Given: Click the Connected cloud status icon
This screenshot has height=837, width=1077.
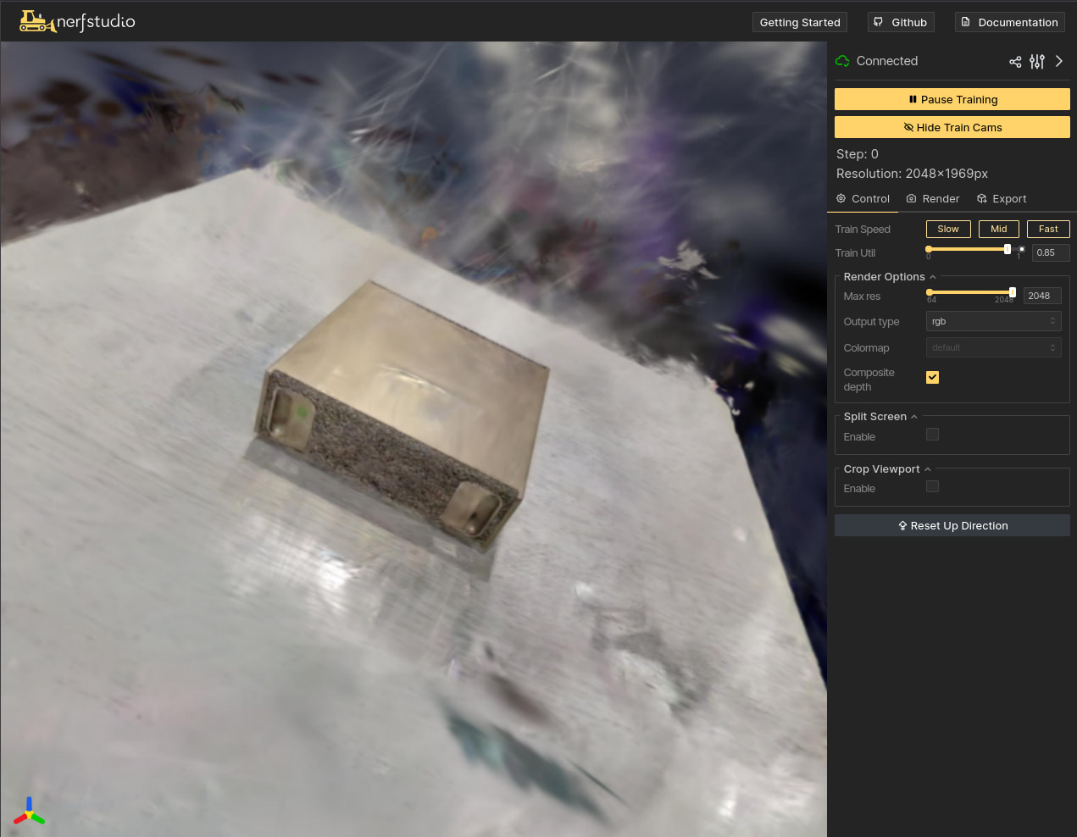Looking at the screenshot, I should pos(842,61).
